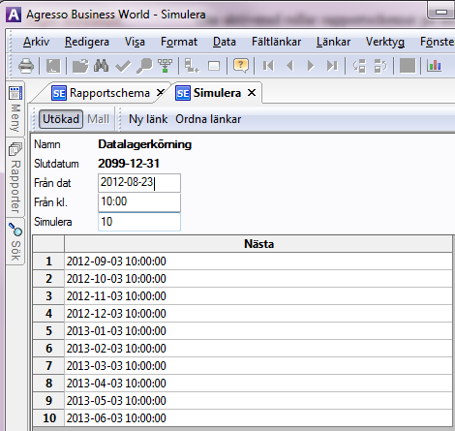Go to first record arrow
Viewport: 455px width, 431px height.
pos(268,66)
